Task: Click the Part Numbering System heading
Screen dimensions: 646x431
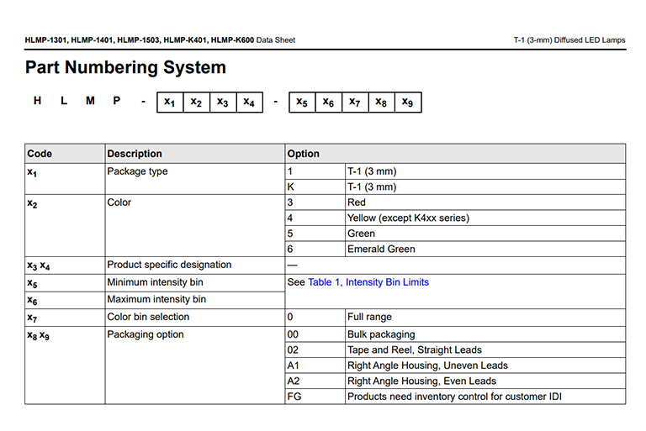Action: coord(125,67)
